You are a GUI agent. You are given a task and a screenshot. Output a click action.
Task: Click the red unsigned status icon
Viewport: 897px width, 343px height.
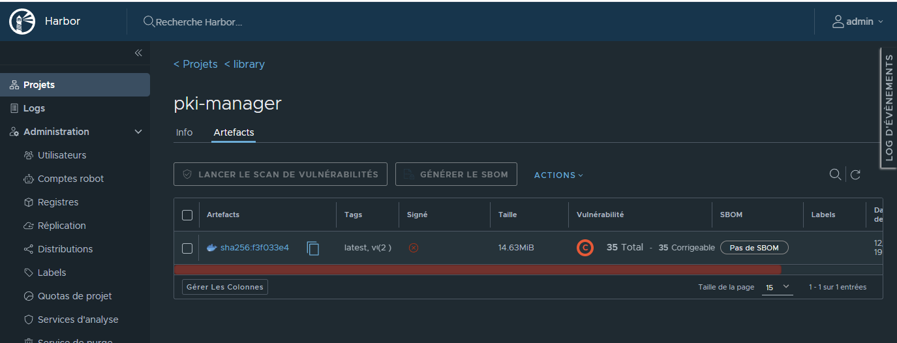click(414, 248)
